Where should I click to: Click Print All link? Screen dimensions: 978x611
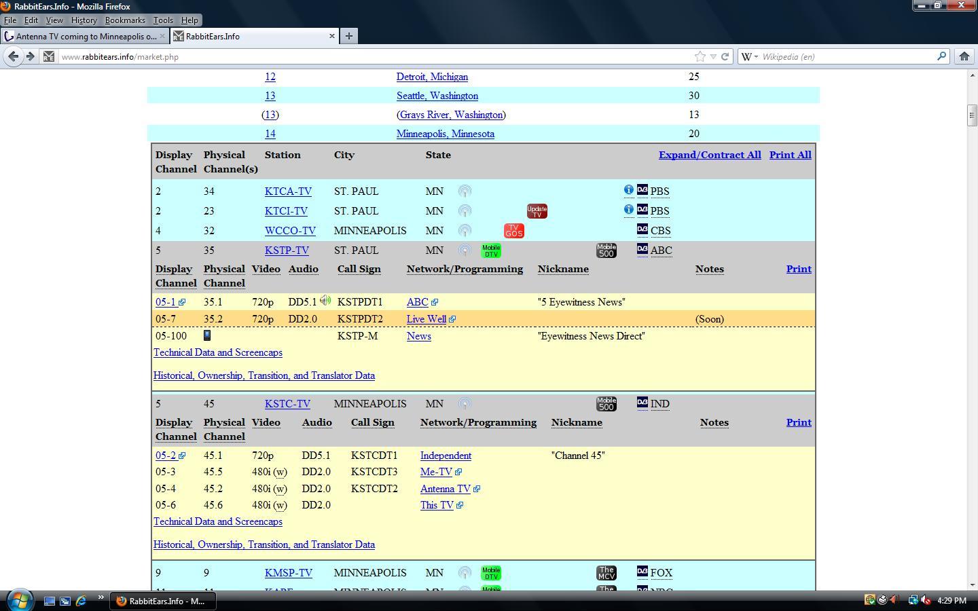[791, 155]
